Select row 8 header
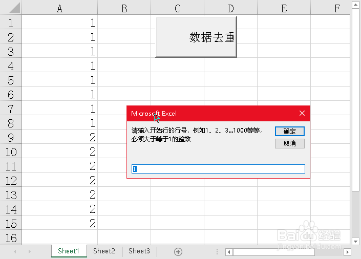Viewport: 361px width, 259px height. coord(11,123)
